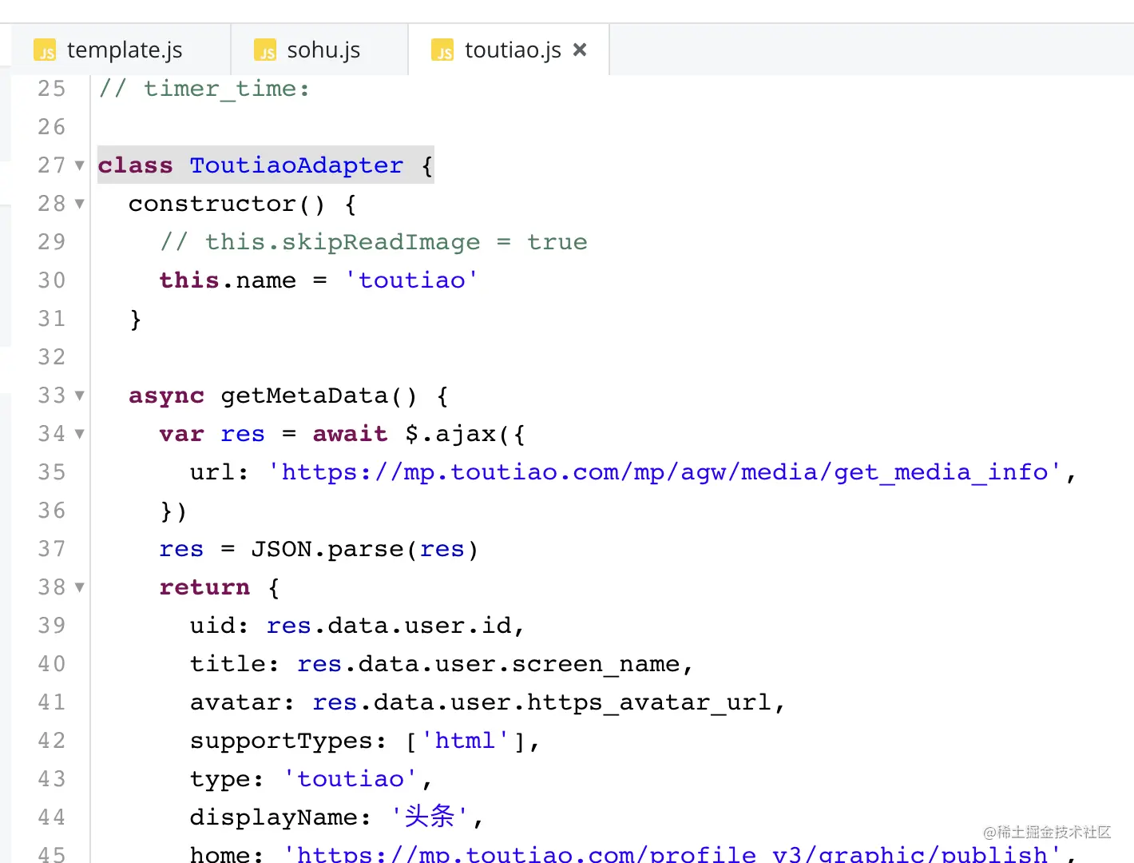The height and width of the screenshot is (863, 1134).
Task: Collapse the $.ajax fold arrow at line 34
Action: pyautogui.click(x=79, y=434)
